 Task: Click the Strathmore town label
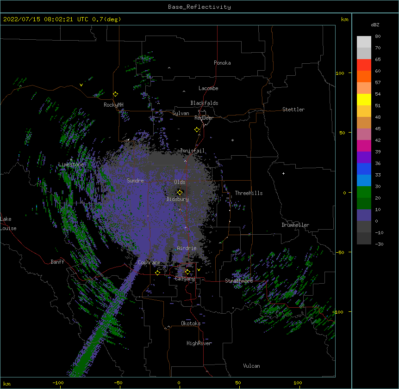239,281
